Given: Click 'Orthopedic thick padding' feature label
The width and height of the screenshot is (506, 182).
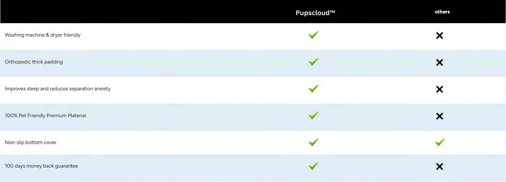Looking at the screenshot, I should pyautogui.click(x=34, y=62).
